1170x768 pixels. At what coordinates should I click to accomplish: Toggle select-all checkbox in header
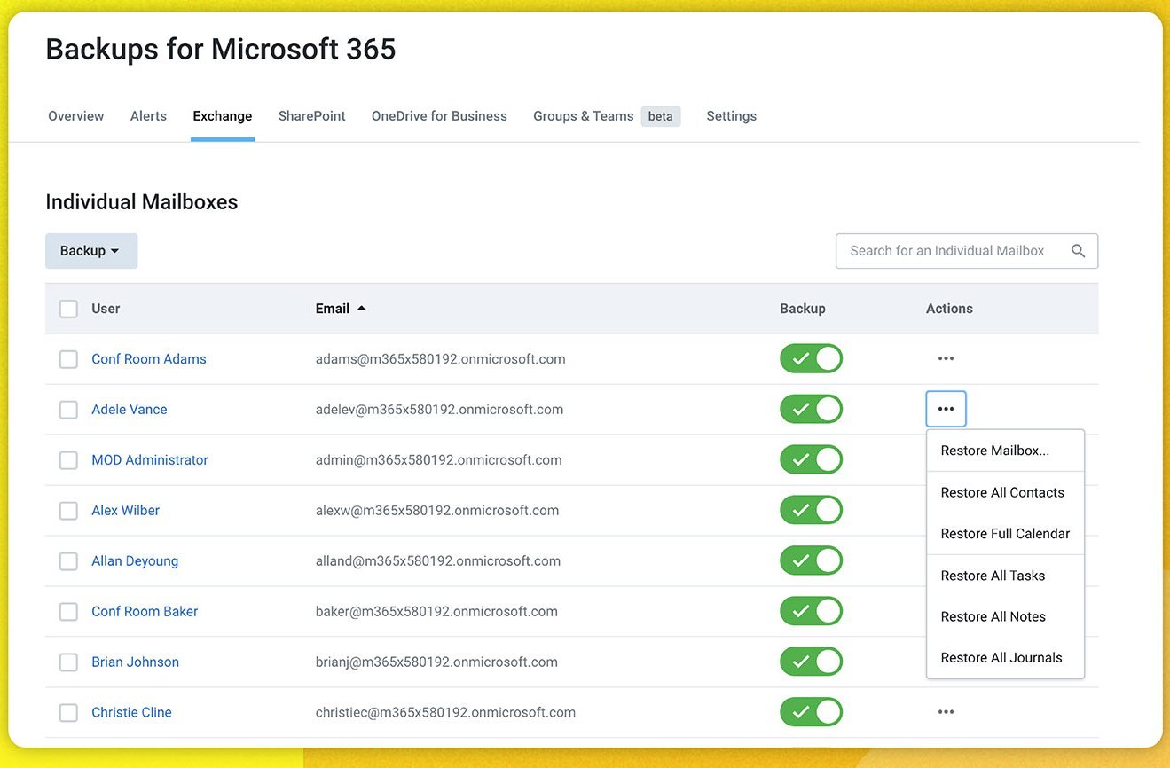coord(68,309)
